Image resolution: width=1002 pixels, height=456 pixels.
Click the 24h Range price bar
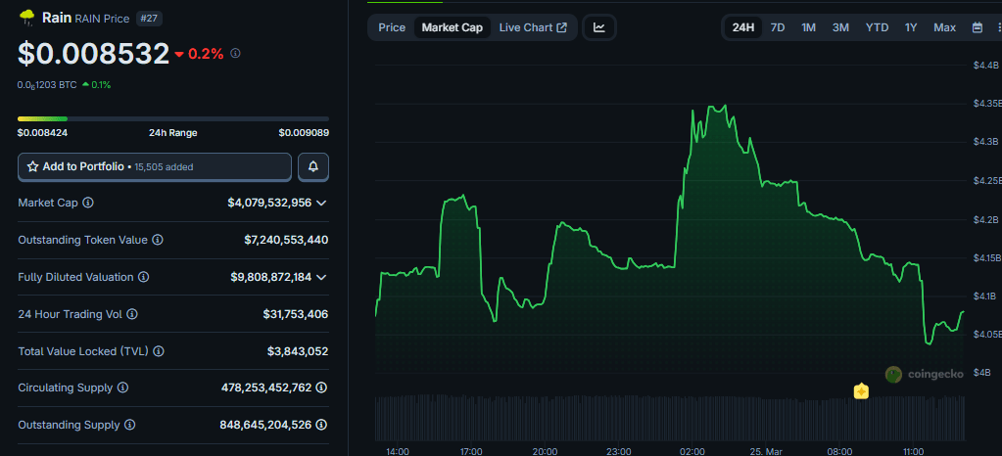(172, 118)
